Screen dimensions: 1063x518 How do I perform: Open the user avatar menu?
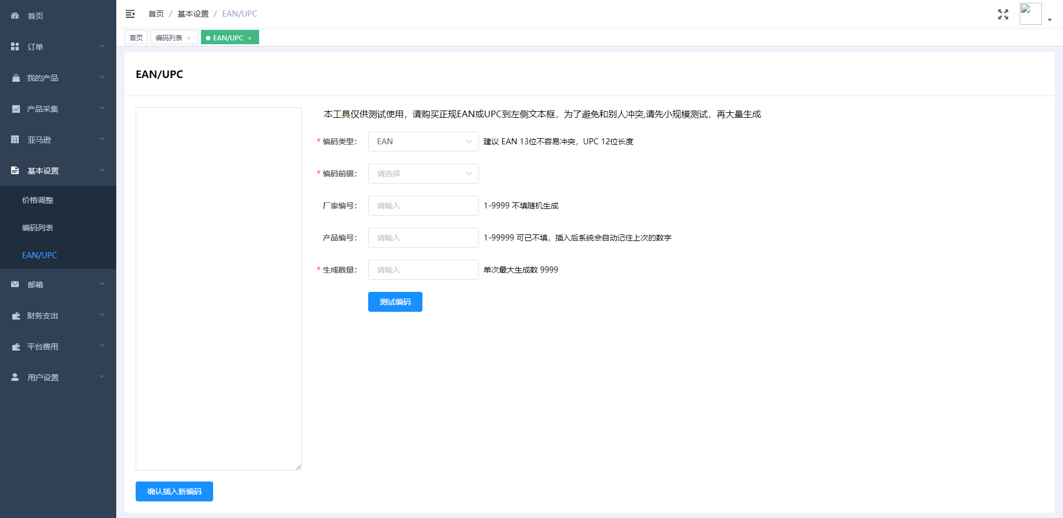point(1034,14)
